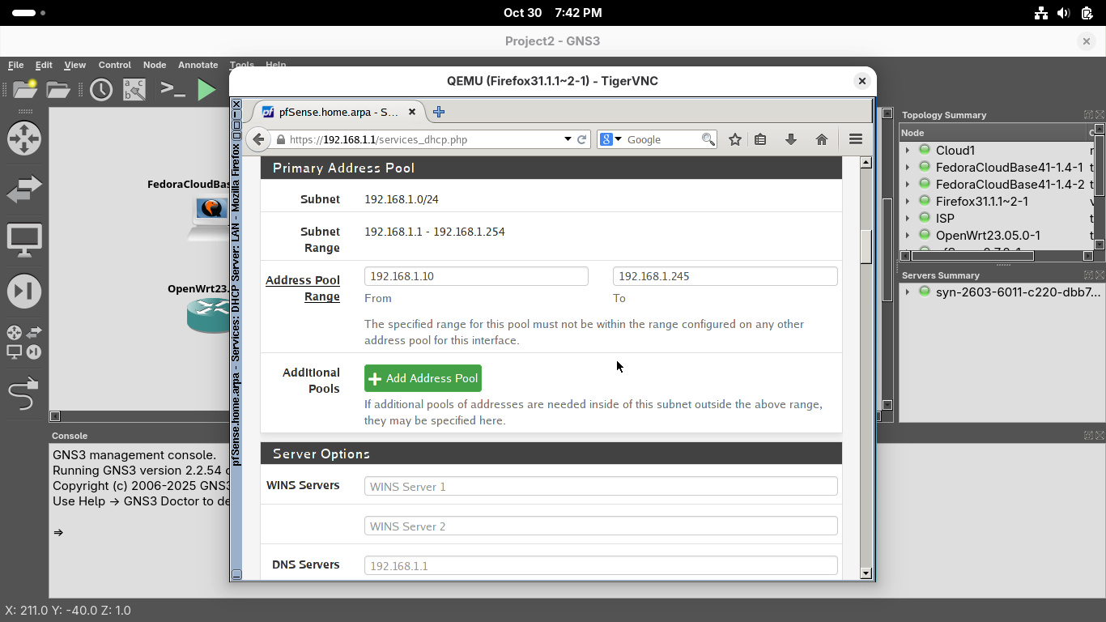Expand the ISP node tree item
The width and height of the screenshot is (1106, 622).
(x=908, y=219)
